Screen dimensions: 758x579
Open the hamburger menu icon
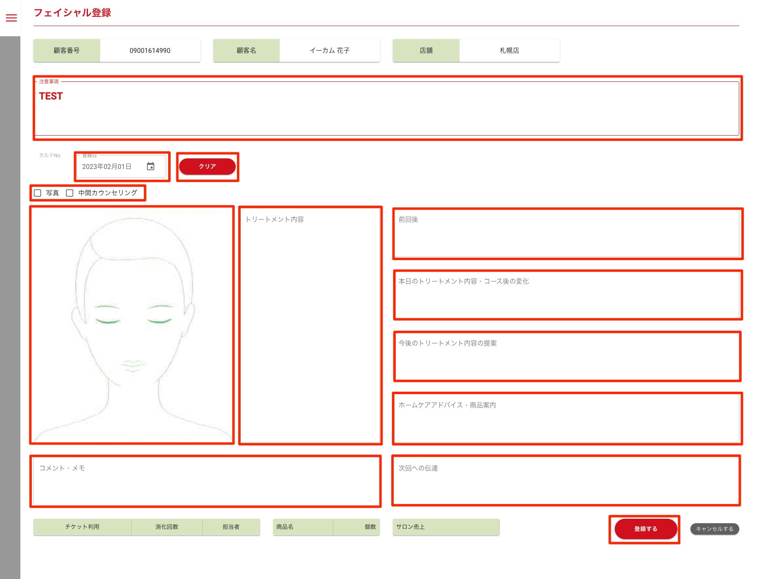11,18
